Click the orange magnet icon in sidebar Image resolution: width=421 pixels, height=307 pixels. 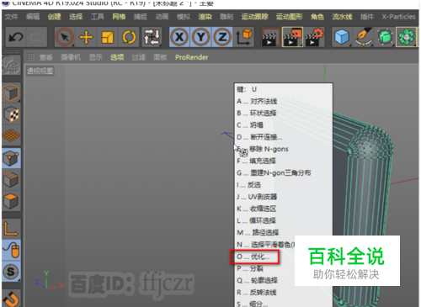[11, 298]
